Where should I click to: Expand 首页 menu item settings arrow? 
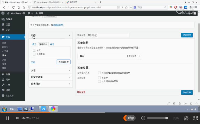[139, 56]
